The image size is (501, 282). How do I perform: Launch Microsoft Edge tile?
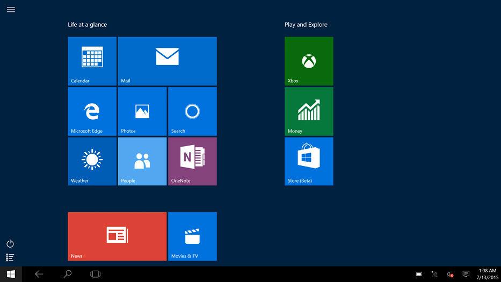tap(92, 111)
